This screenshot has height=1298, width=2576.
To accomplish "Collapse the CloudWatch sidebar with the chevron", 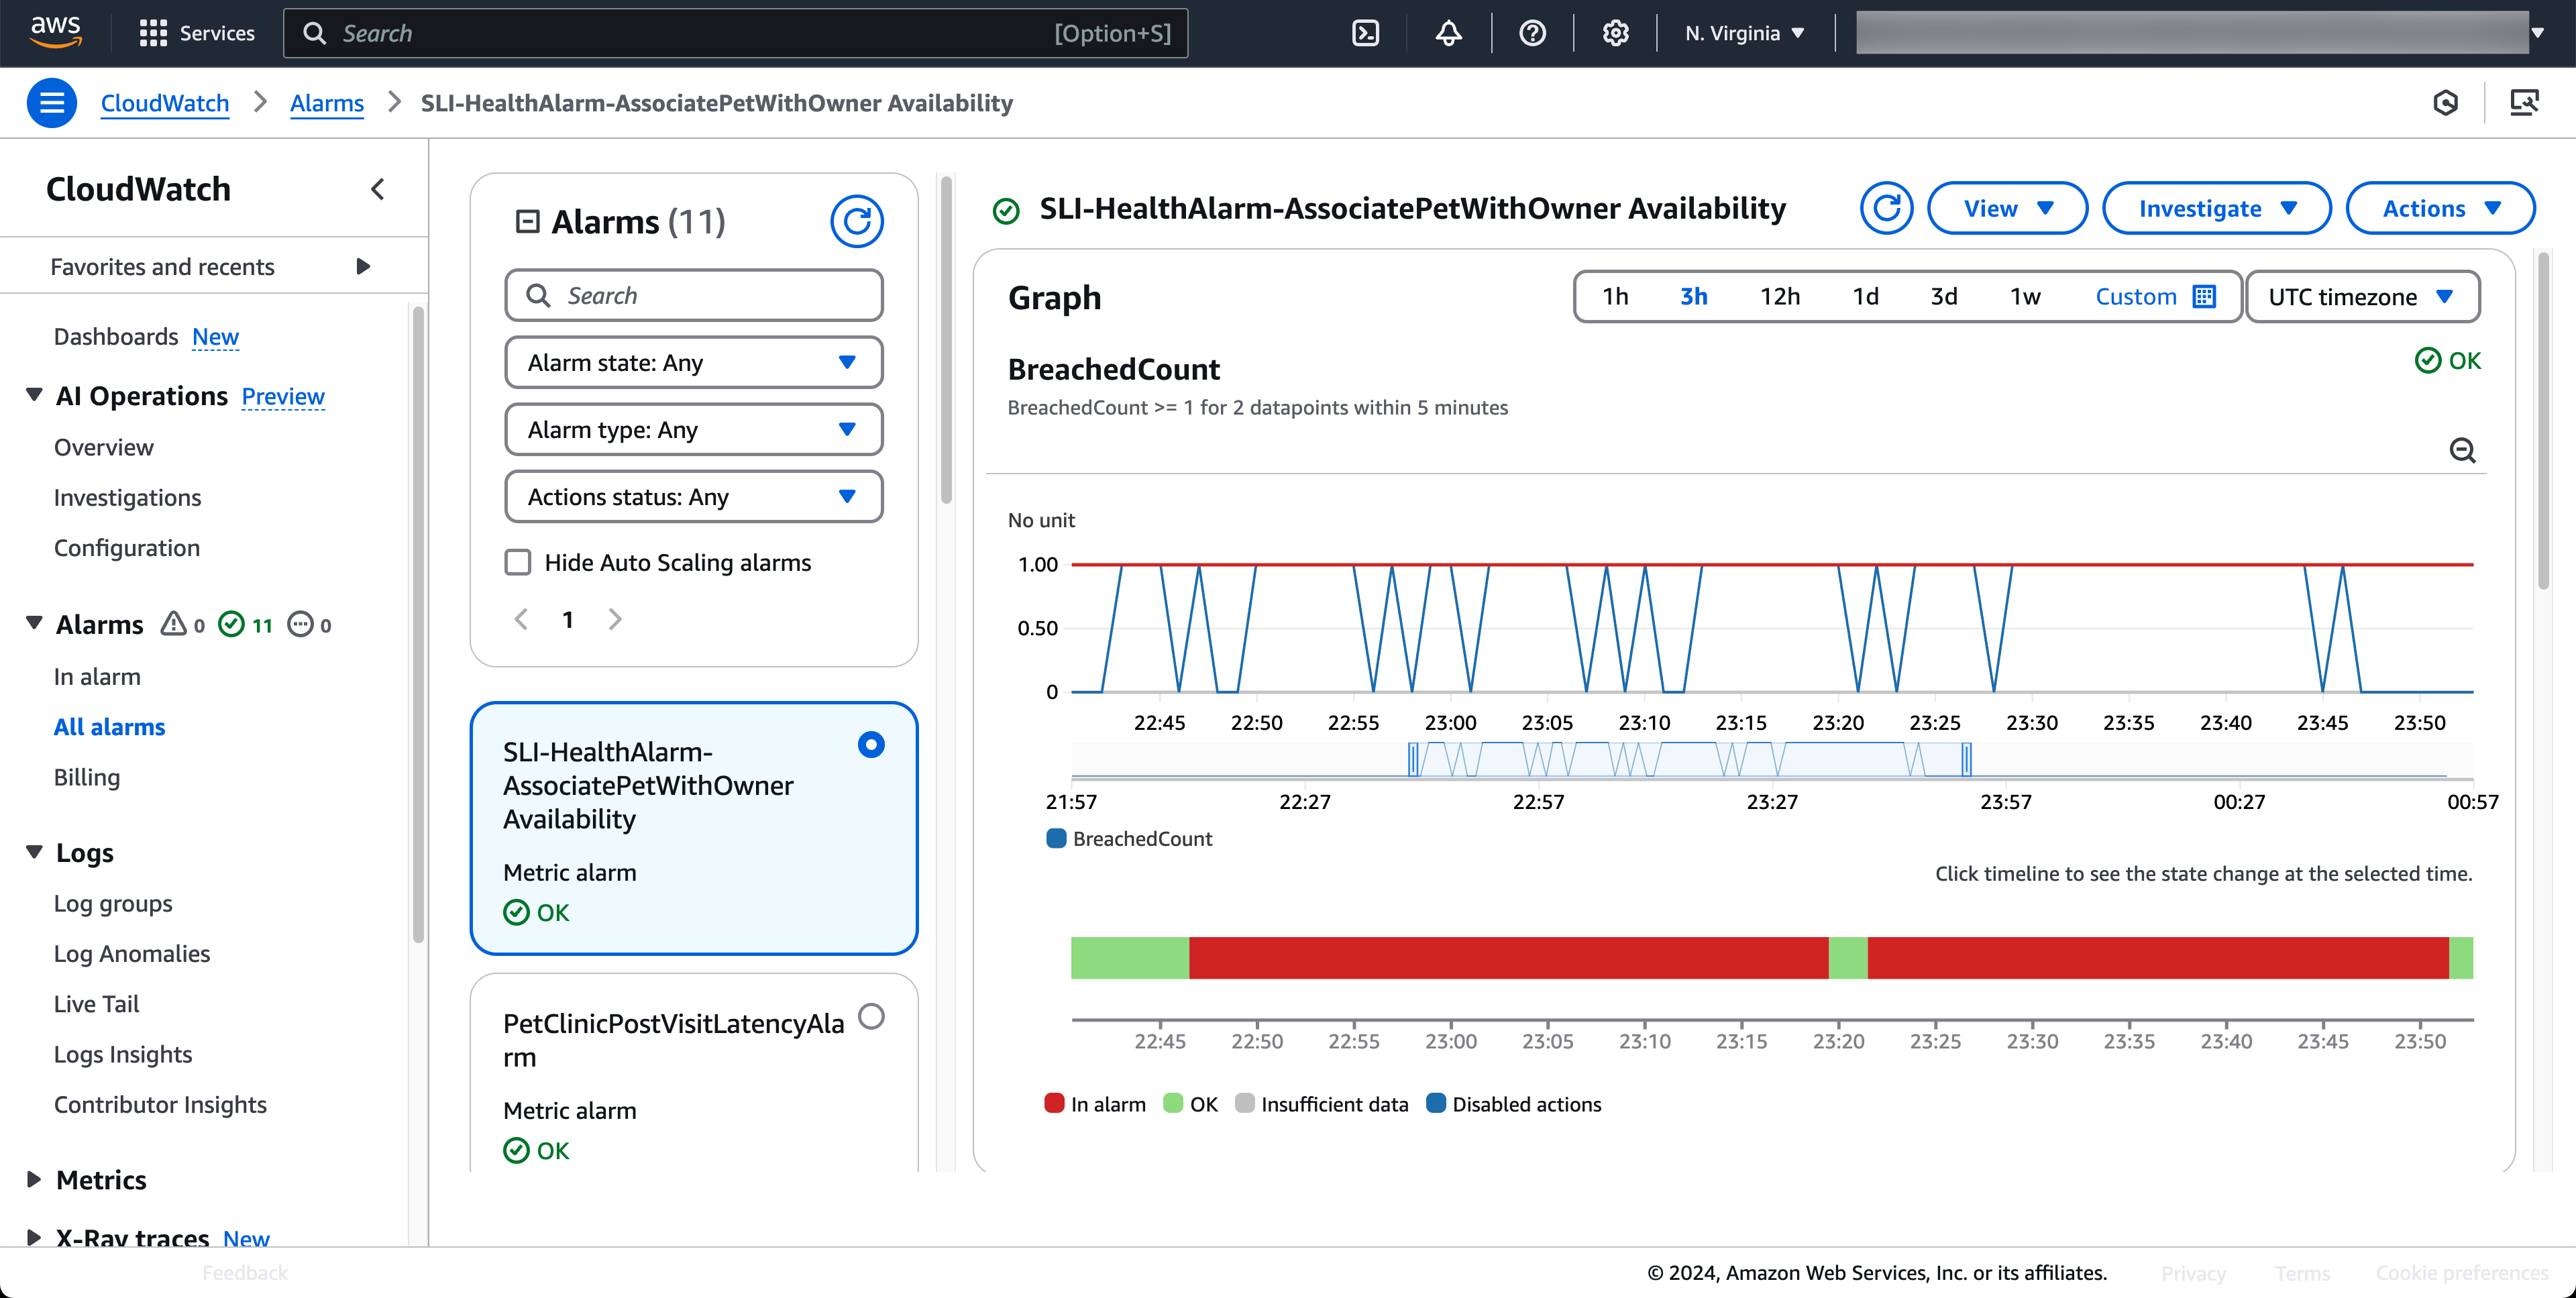I will [377, 189].
